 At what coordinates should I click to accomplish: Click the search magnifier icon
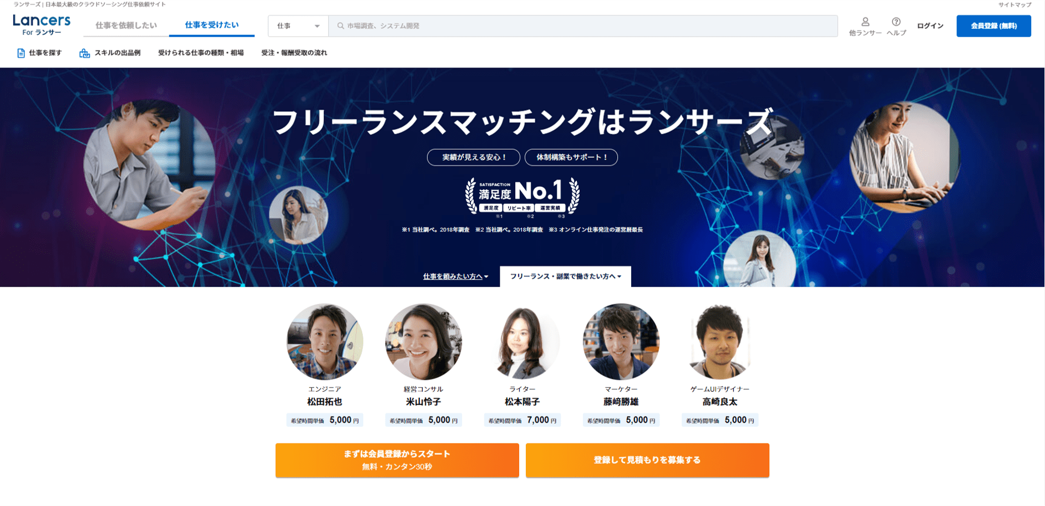[x=341, y=26]
